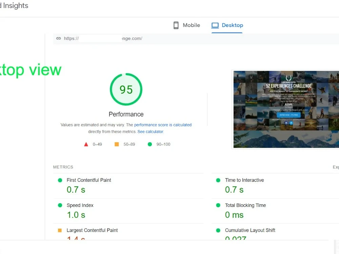Click the desktop monitor icon

pos(215,25)
